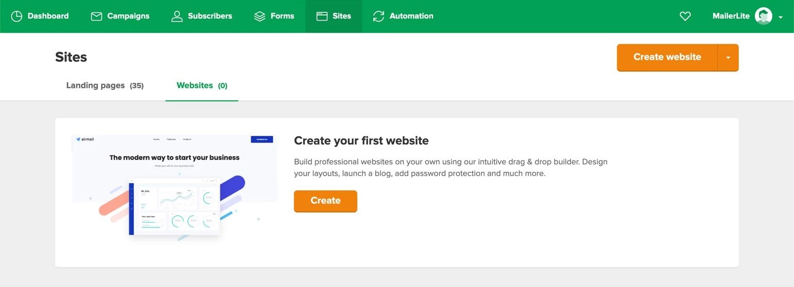
Task: Open Campaigns via its text label
Action: coord(128,16)
